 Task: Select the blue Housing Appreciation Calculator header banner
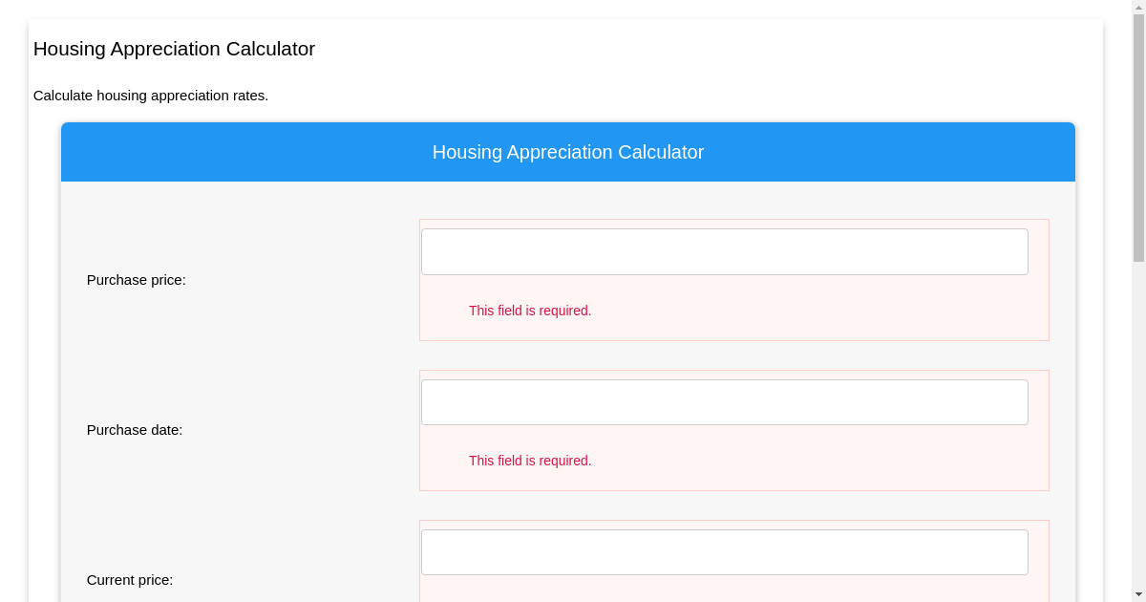tap(568, 152)
